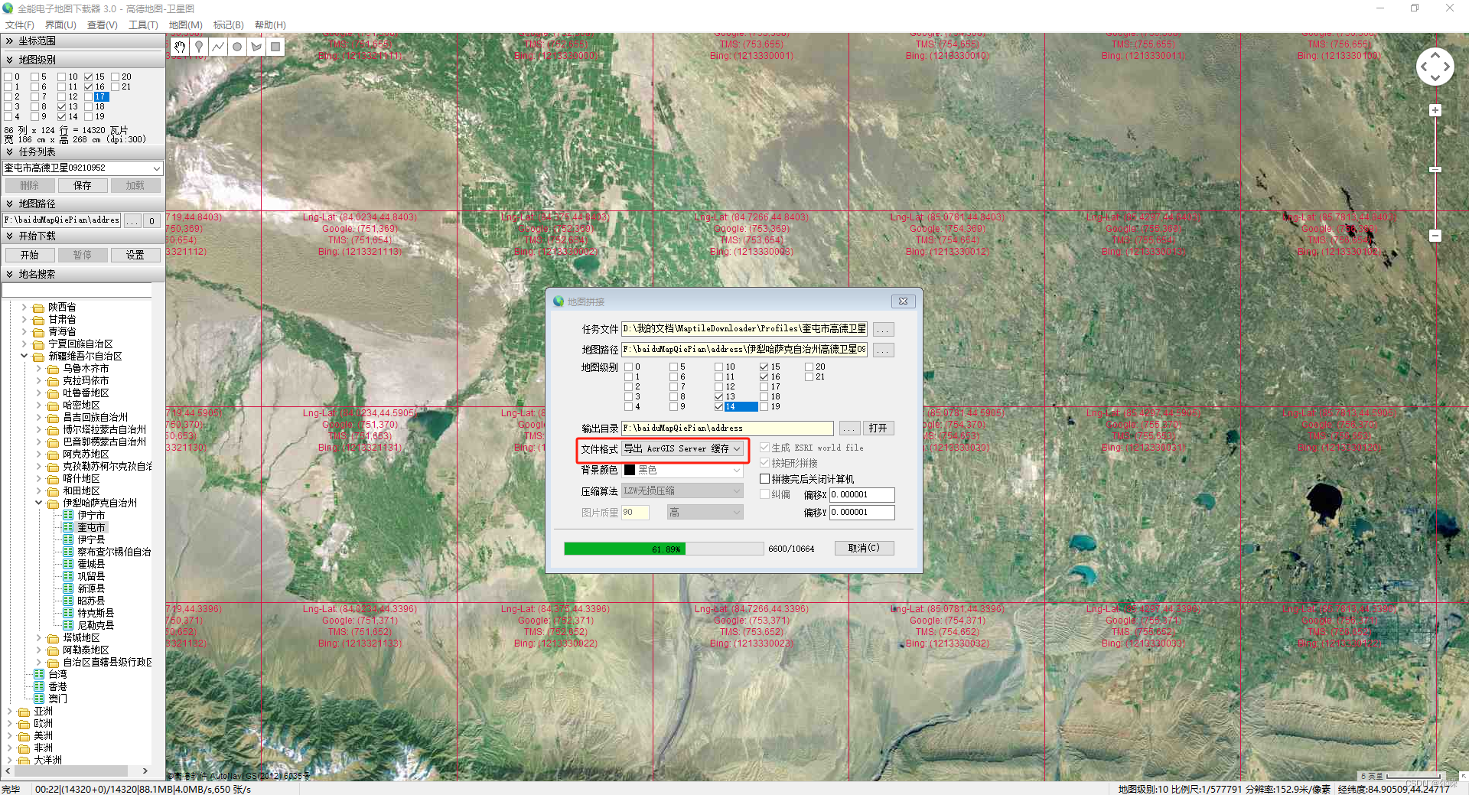The height and width of the screenshot is (795, 1469).
Task: Click the 欧洲 folder icon
Action: pos(24,724)
